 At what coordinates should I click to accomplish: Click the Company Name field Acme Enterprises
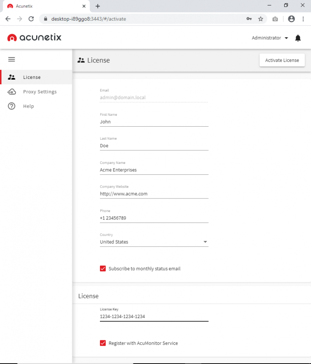154,170
